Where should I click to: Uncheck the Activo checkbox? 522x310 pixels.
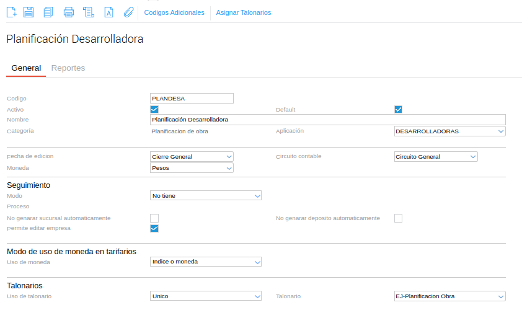(154, 110)
